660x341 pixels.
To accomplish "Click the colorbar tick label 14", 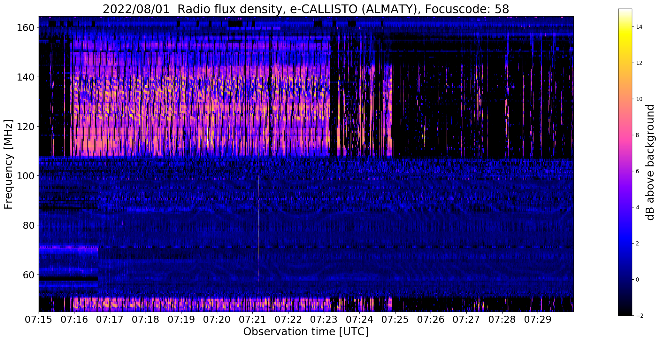I will pyautogui.click(x=639, y=27).
